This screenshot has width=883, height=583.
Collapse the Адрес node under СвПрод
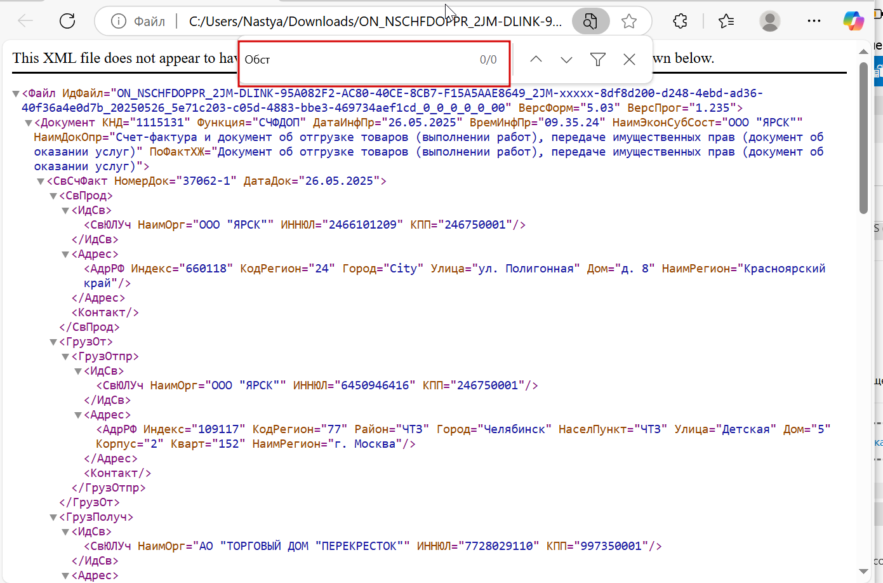(x=65, y=255)
